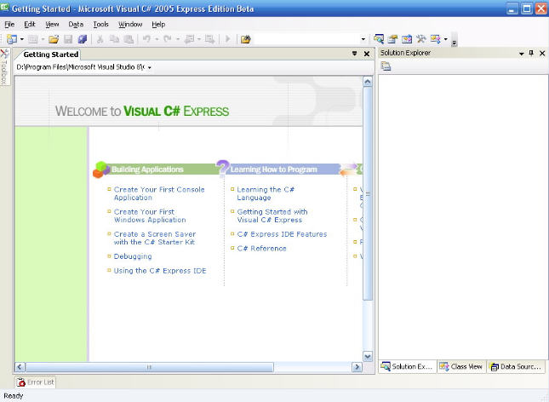Viewport: 549px width, 402px height.
Task: Switch to the Data Sources tab
Action: pos(517,366)
